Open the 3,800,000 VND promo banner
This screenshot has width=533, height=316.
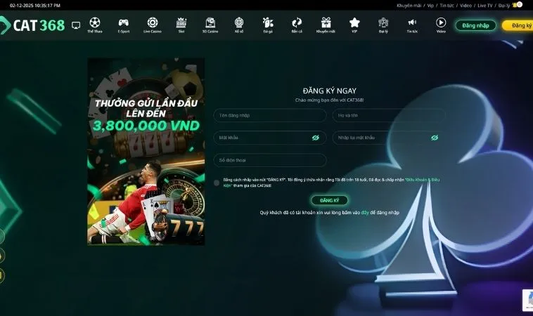coord(146,151)
